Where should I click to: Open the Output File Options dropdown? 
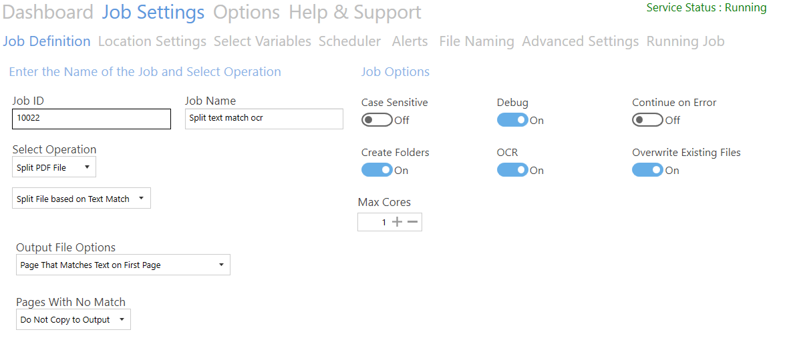click(123, 265)
